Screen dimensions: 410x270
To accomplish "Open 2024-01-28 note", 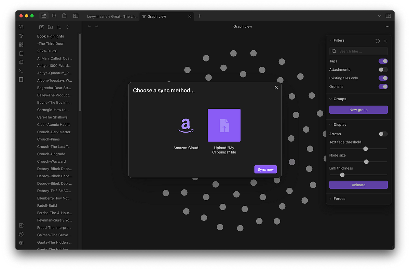I will pyautogui.click(x=47, y=51).
